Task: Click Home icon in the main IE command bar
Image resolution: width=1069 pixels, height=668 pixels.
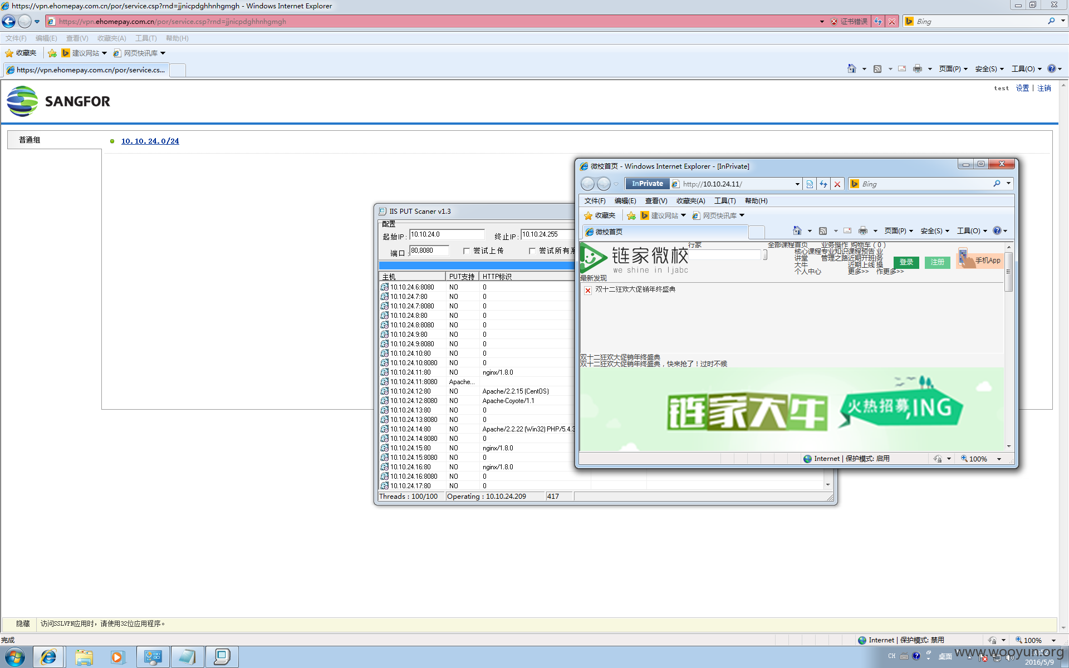Action: coord(851,68)
